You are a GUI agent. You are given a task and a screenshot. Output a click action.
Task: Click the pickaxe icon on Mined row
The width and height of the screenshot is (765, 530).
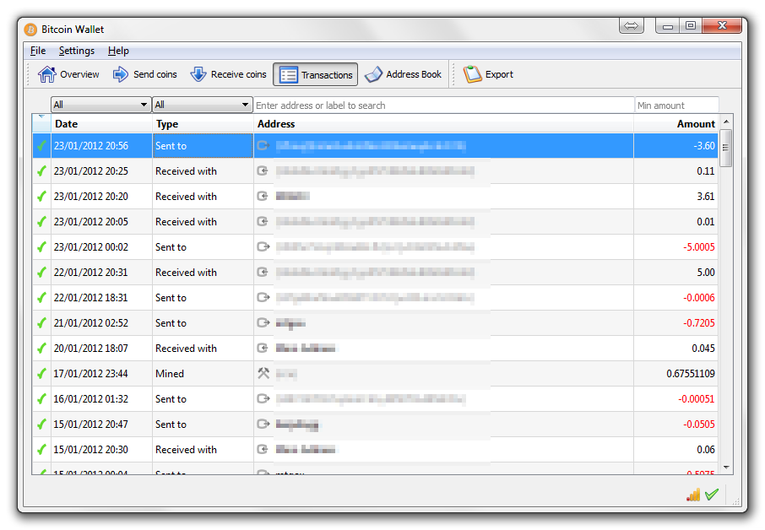click(x=263, y=373)
